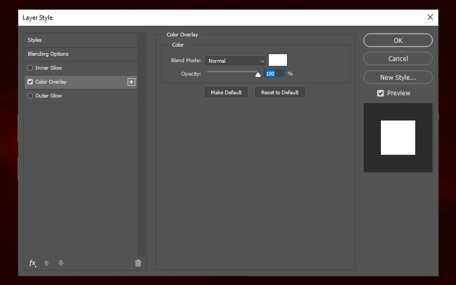Click the Reset to Default button

click(x=280, y=93)
